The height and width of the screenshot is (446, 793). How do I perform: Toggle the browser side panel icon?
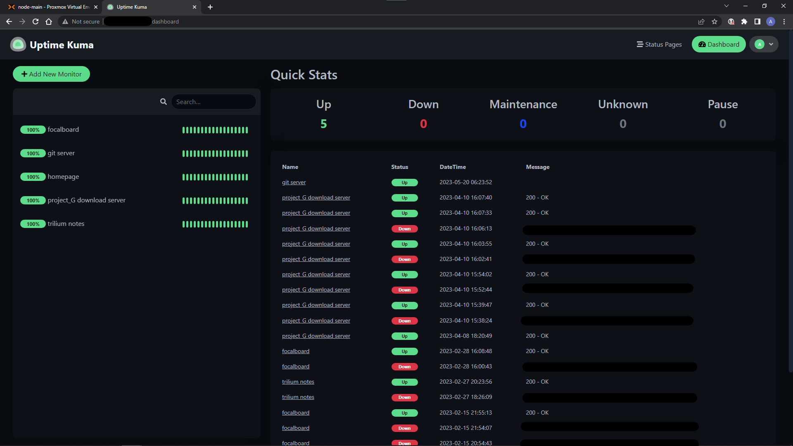pyautogui.click(x=757, y=21)
